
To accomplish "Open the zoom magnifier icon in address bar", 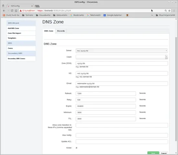I will [x=166, y=11].
